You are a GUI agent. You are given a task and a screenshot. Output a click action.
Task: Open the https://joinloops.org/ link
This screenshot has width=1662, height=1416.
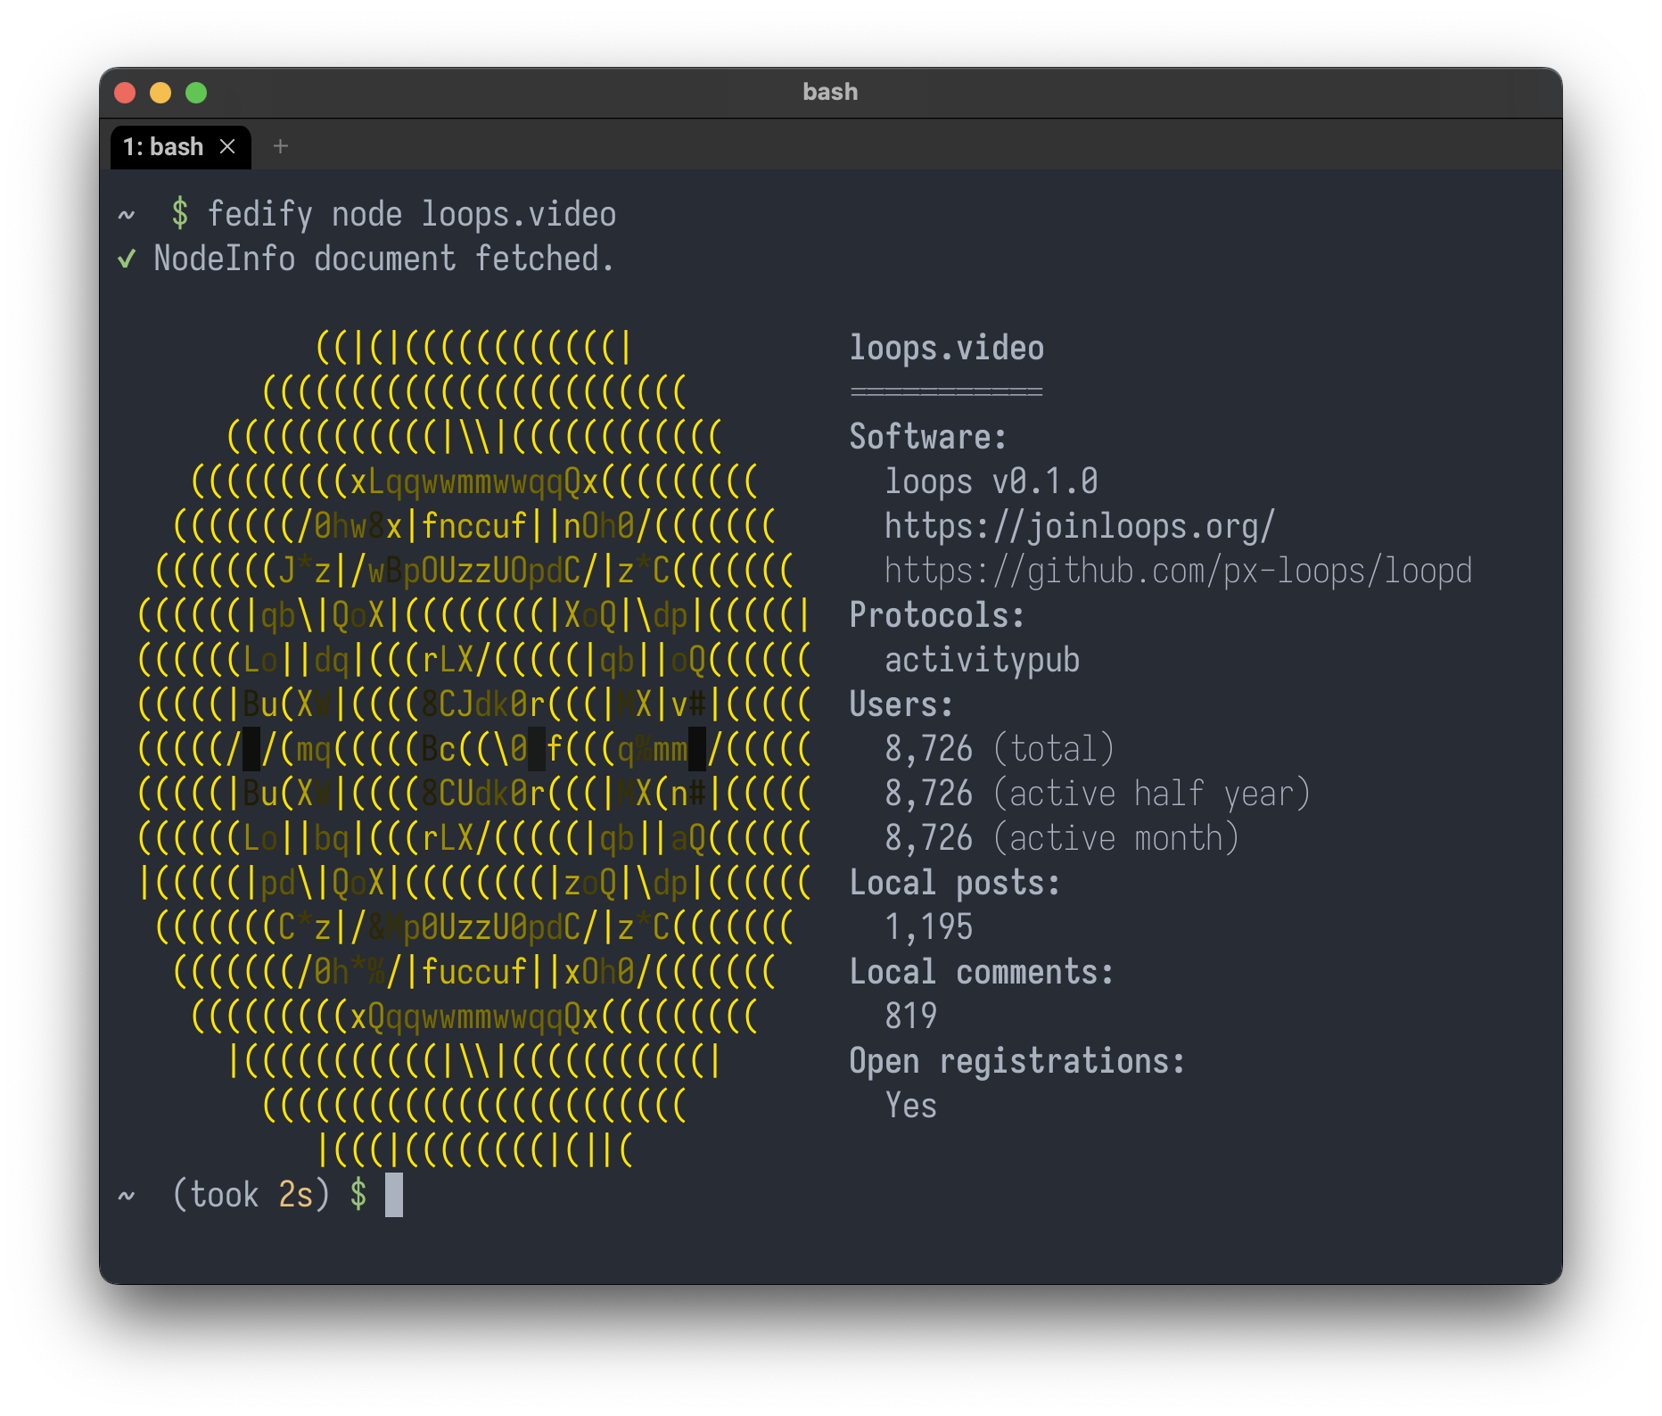pyautogui.click(x=1080, y=527)
